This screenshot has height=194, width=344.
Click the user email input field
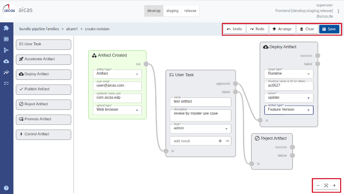[117, 86]
